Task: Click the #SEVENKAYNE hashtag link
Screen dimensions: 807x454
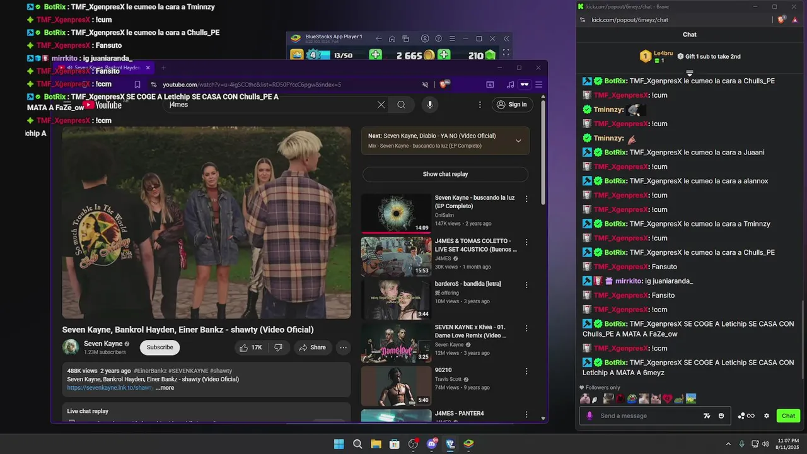Action: 188,371
